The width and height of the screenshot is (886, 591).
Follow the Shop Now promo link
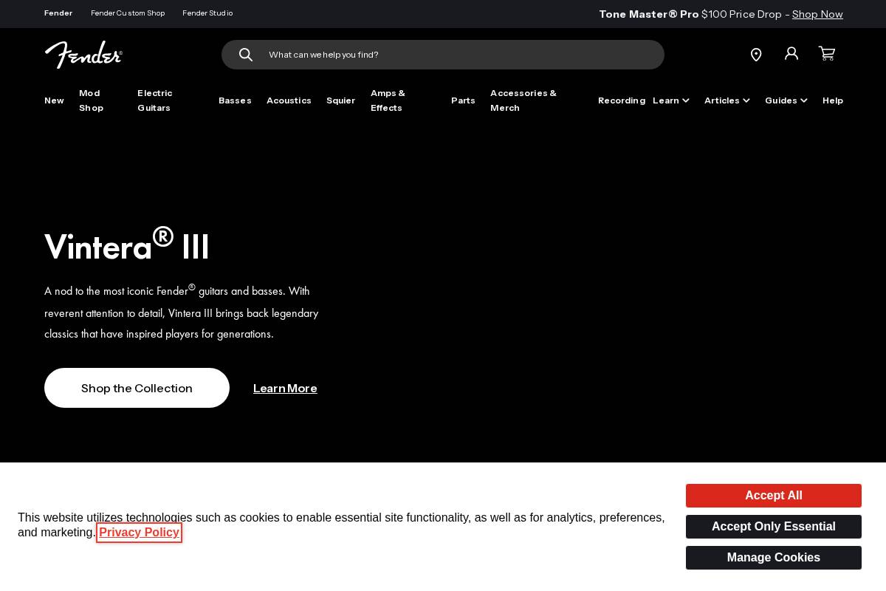pyautogui.click(x=817, y=14)
